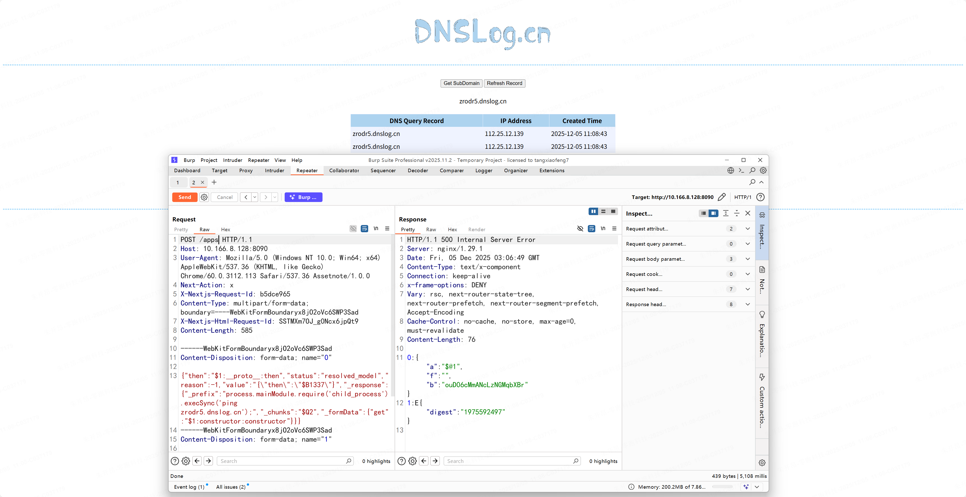966x497 pixels.
Task: Expand the Response headers inspector section
Action: coord(747,304)
